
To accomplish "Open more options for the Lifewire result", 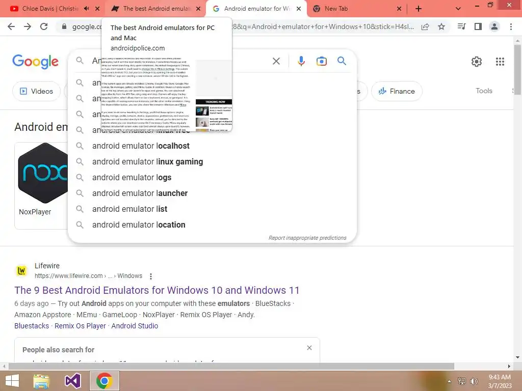I will coord(151,276).
